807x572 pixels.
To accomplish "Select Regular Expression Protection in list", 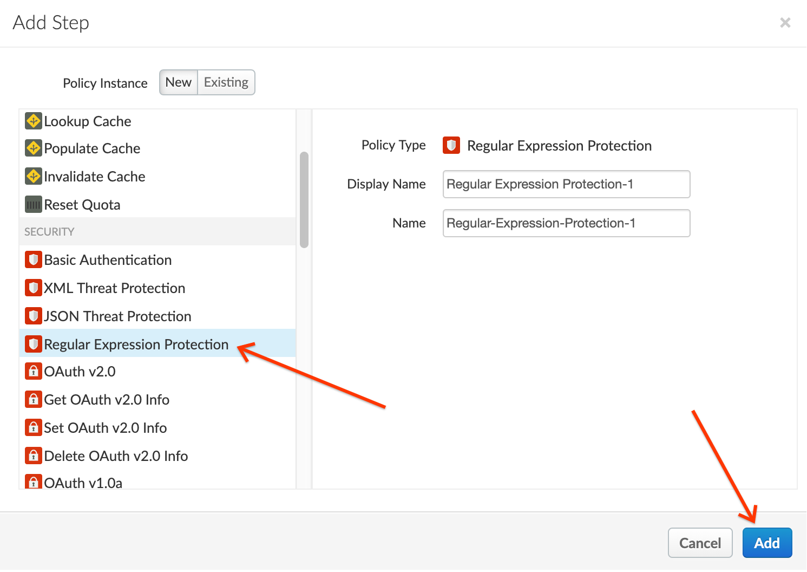I will click(x=136, y=344).
